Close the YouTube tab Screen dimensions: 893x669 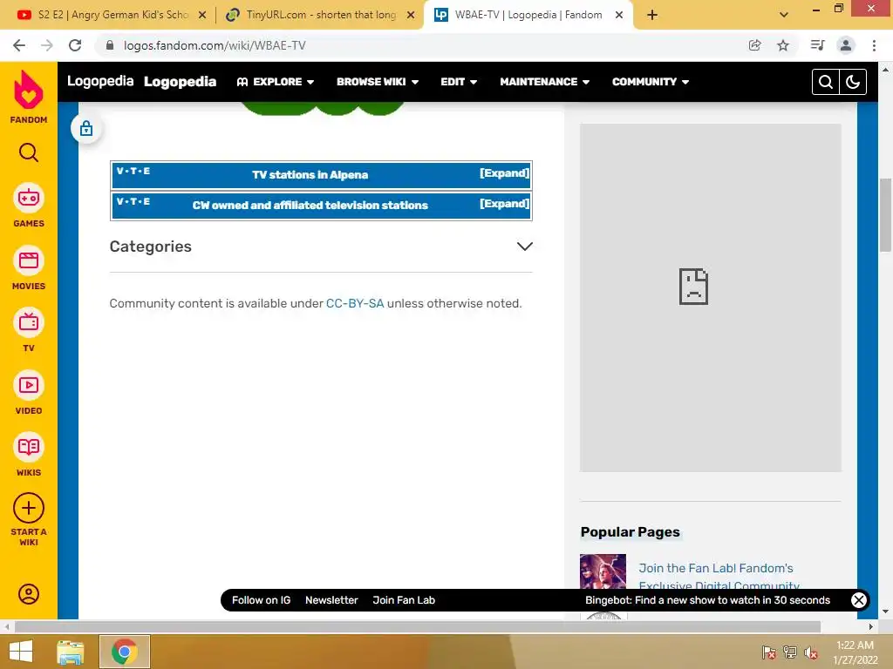202,15
